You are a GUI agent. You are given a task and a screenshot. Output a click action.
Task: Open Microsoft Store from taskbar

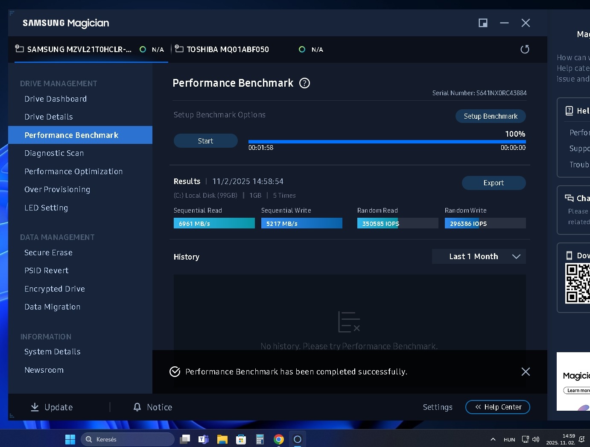(x=241, y=439)
